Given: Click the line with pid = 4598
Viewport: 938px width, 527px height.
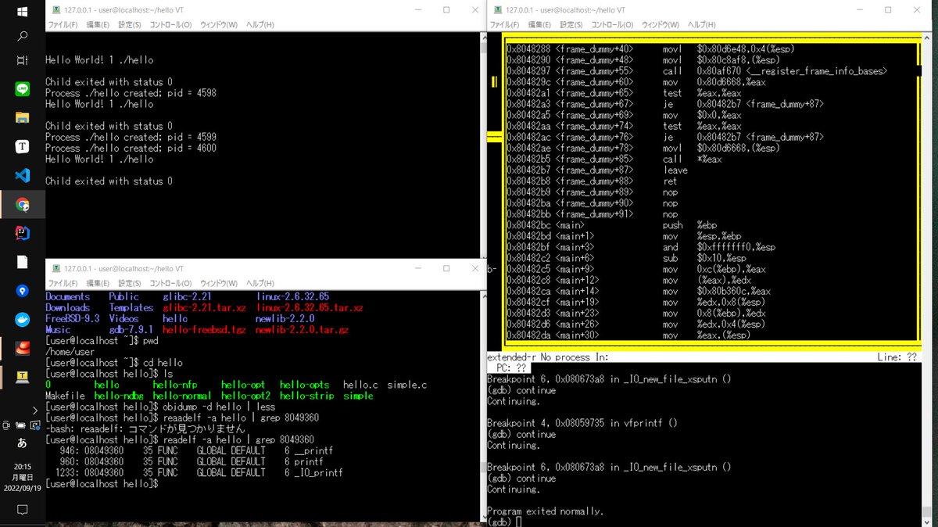Looking at the screenshot, I should [x=131, y=93].
